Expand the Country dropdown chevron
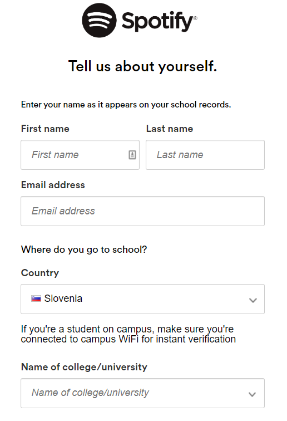This screenshot has width=287, height=421. pyautogui.click(x=253, y=300)
